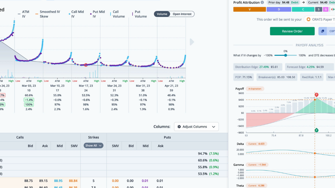Click the gear icon in Adjust Columns
The image size is (335, 188).
tap(179, 127)
